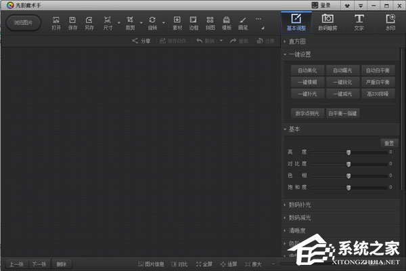406x271 pixels.
Task: Open the 拼图 (Collage) tool
Action: (210, 23)
